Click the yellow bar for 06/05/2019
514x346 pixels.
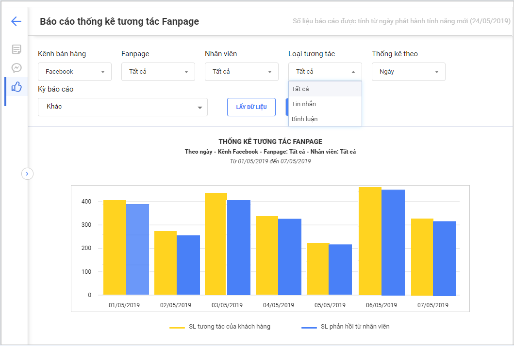click(x=370, y=241)
